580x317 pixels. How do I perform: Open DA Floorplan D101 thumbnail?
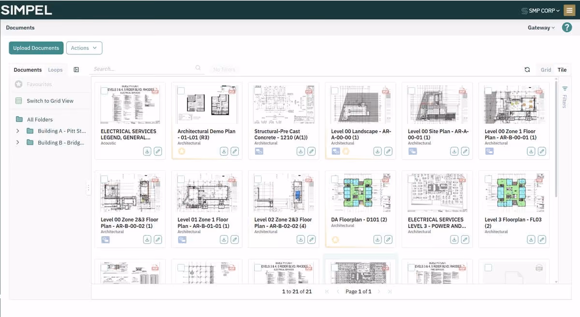coord(361,192)
